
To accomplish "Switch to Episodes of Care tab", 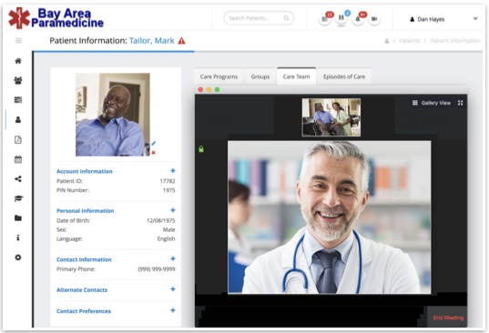I will click(344, 76).
